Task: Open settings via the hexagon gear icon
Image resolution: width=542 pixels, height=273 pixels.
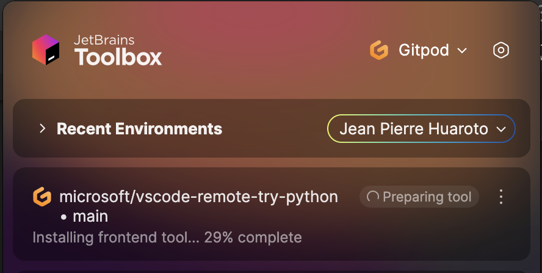Action: 501,51
